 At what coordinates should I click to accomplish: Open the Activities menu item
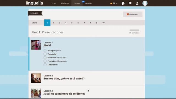(x=89, y=3)
